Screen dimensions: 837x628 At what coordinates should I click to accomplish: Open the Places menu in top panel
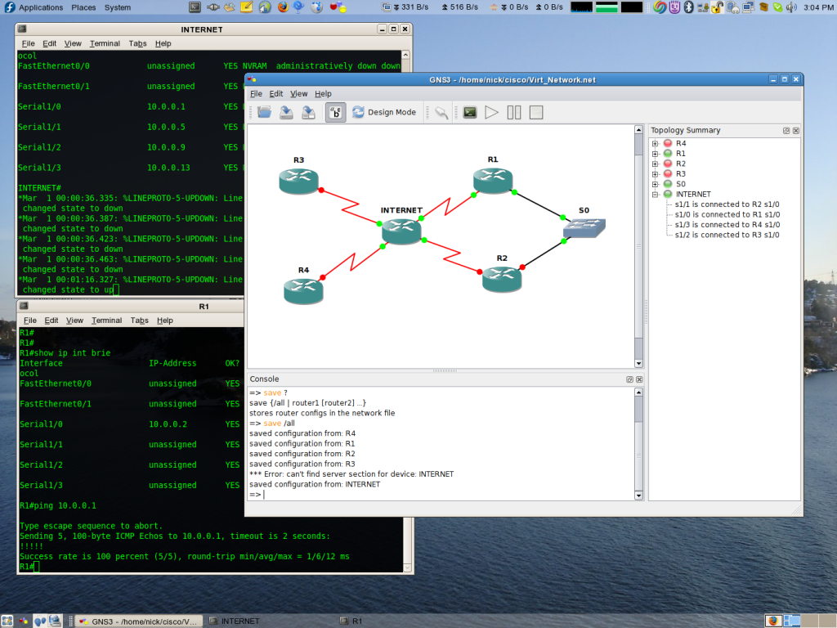(84, 7)
